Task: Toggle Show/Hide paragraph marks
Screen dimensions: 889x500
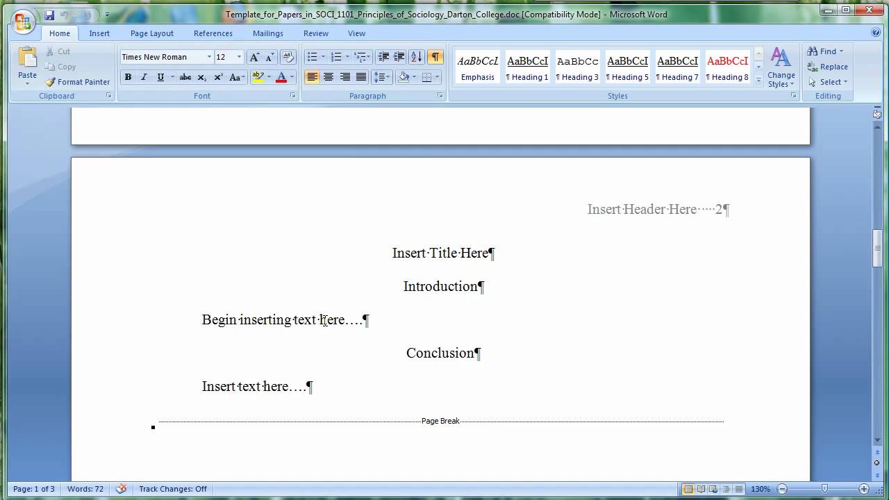Action: [x=435, y=57]
